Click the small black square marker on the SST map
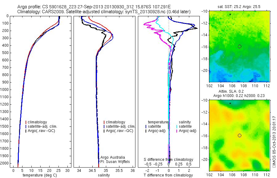Screen dimensions: 277x178 click(230, 14)
